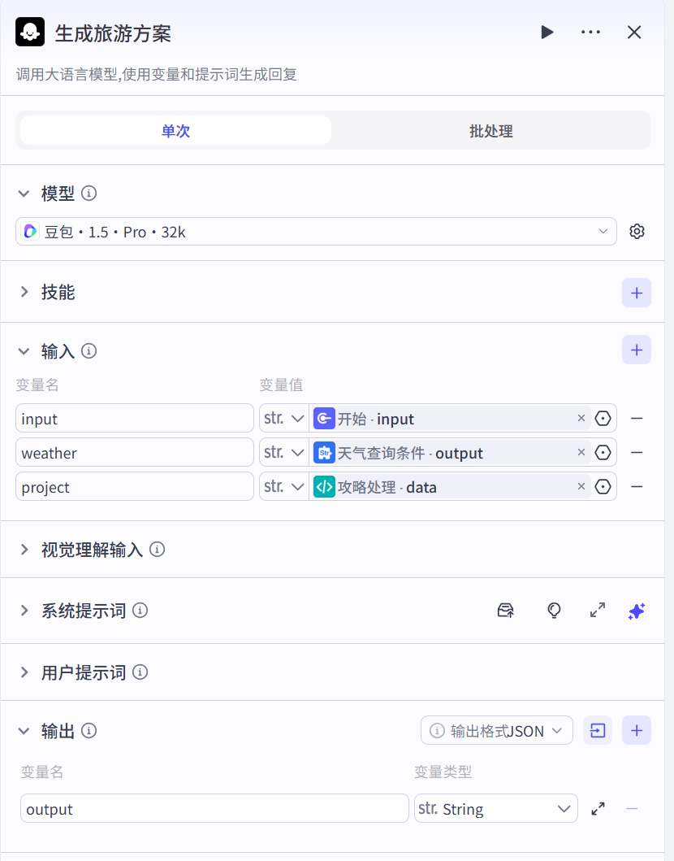
Task: Add a new input variable with plus
Action: pos(636,350)
